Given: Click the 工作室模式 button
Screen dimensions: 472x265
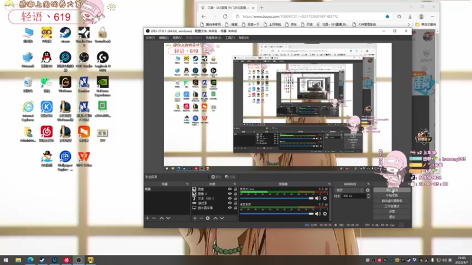Looking at the screenshot, I should (392, 206).
